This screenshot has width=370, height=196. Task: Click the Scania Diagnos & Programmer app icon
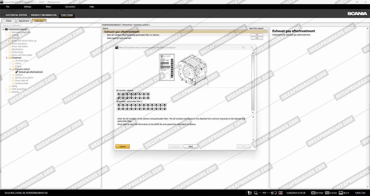coord(2,2)
